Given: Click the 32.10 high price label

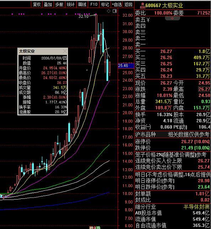Looking at the screenshot, I should [x=83, y=16].
